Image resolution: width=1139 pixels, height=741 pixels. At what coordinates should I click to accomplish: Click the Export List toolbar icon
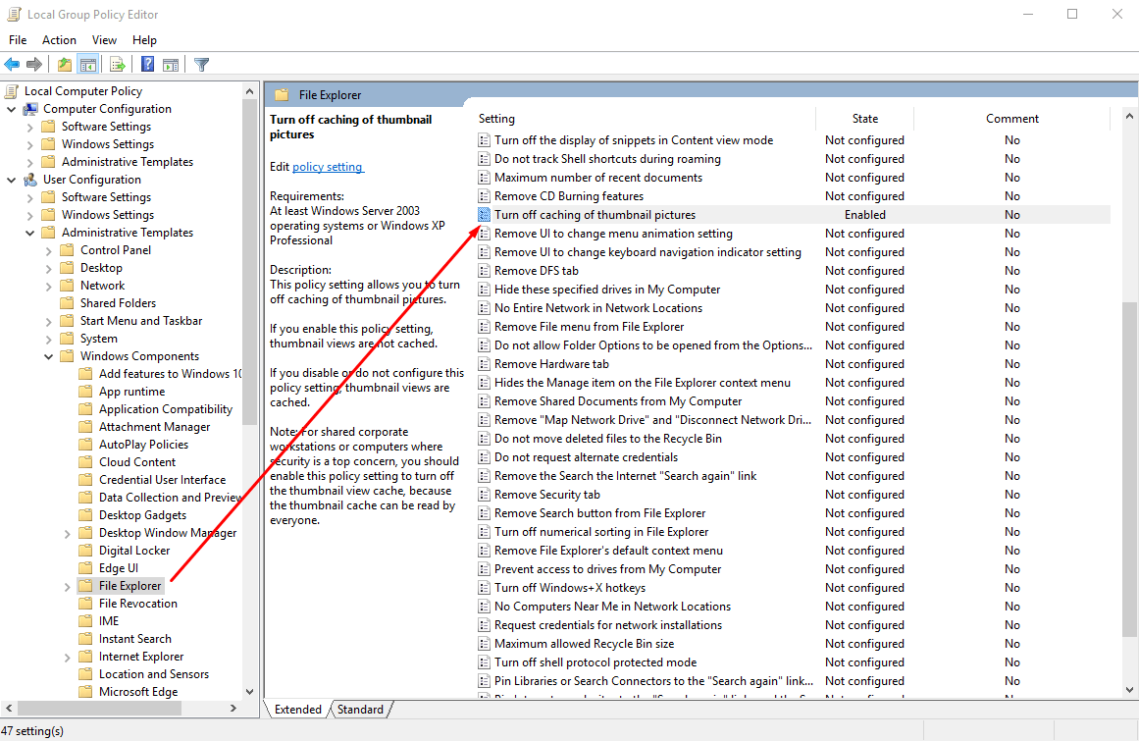[x=116, y=64]
